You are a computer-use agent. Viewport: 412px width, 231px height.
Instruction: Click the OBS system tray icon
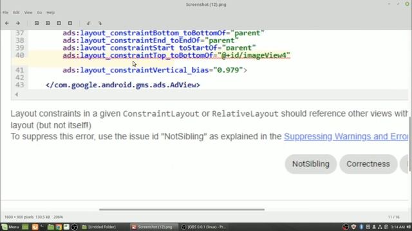[x=346, y=227]
